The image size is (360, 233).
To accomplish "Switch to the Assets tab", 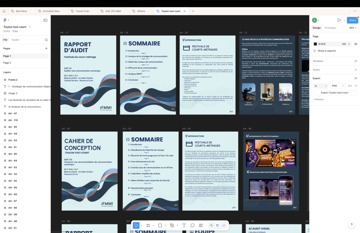I will tap(15, 40).
